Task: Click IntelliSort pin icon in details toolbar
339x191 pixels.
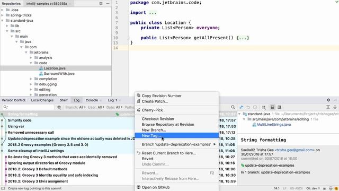Action: [242, 107]
